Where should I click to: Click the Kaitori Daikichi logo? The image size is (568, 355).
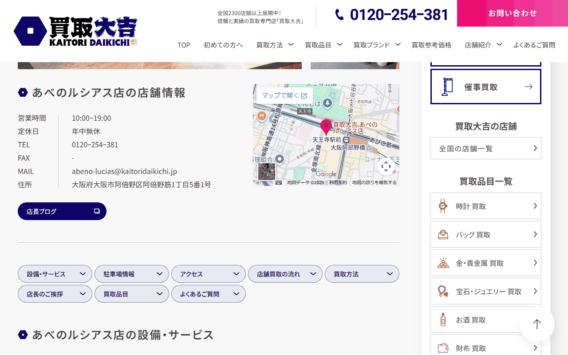pyautogui.click(x=75, y=31)
